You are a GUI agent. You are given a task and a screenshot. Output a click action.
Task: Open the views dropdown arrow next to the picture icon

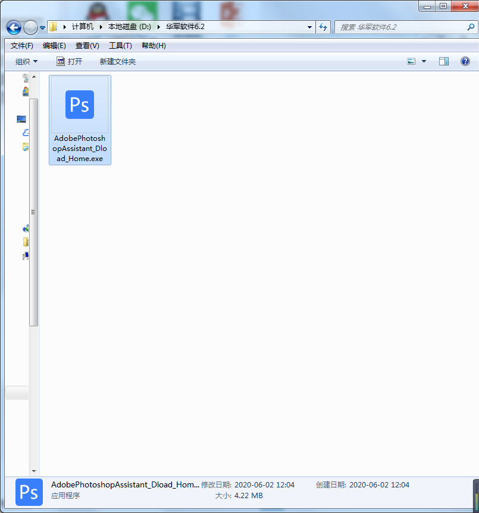pyautogui.click(x=423, y=61)
